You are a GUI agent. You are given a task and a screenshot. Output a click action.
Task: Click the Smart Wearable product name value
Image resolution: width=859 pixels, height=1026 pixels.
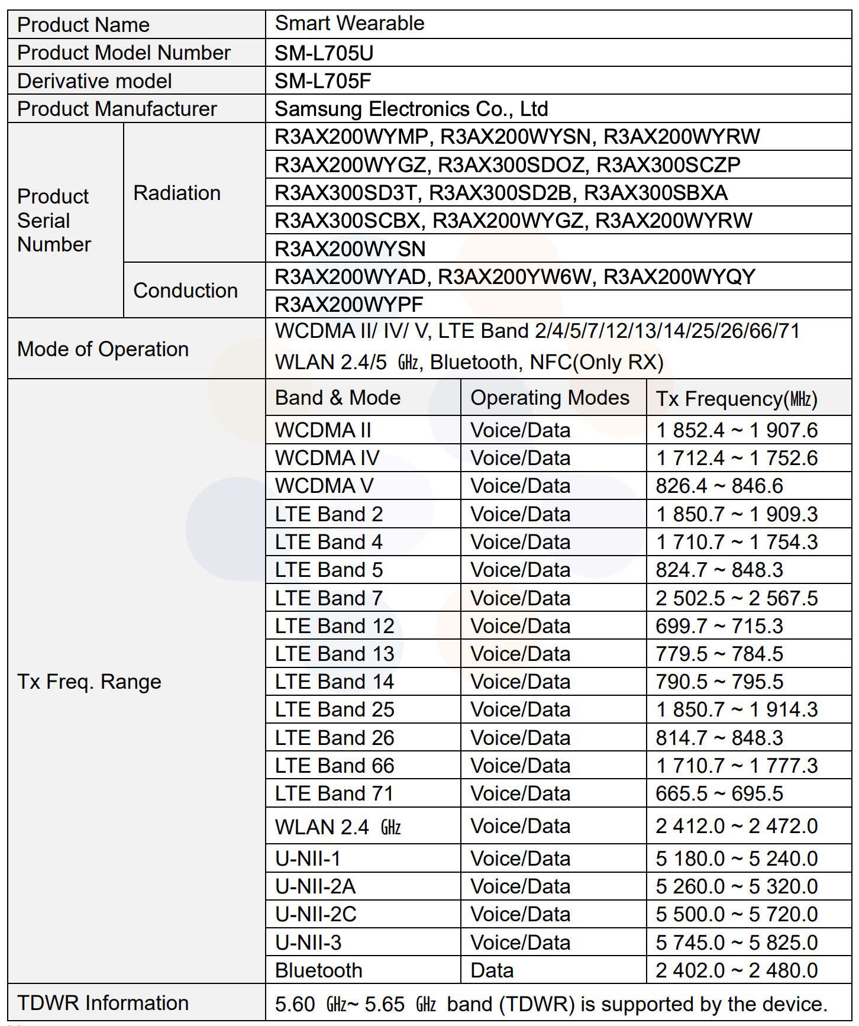click(x=350, y=24)
